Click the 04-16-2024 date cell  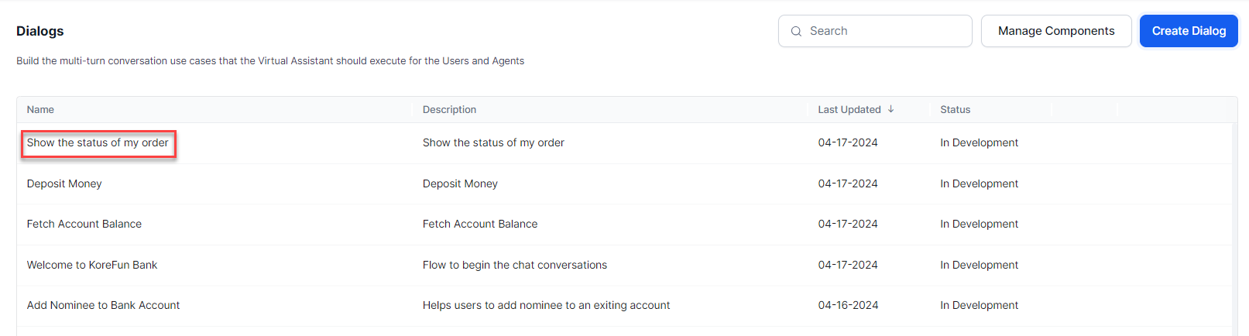pyautogui.click(x=848, y=305)
